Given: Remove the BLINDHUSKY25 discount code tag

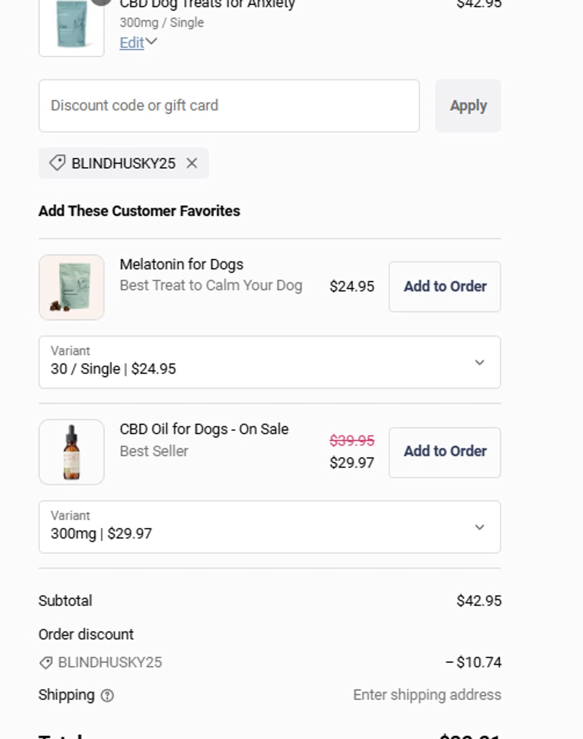Looking at the screenshot, I should click(192, 163).
